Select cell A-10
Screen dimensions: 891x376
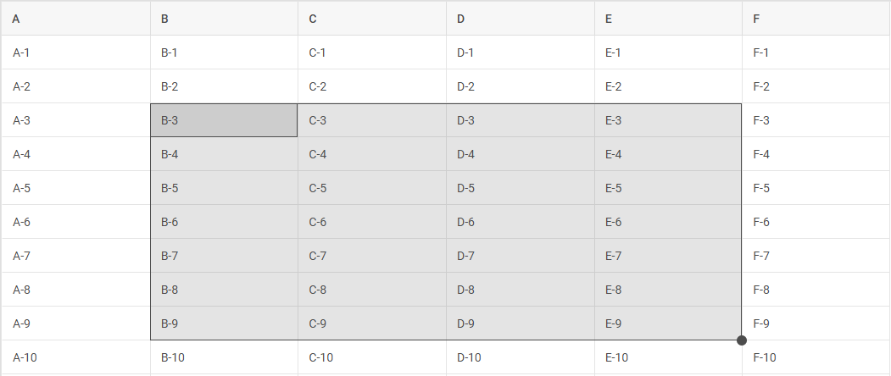[75, 357]
